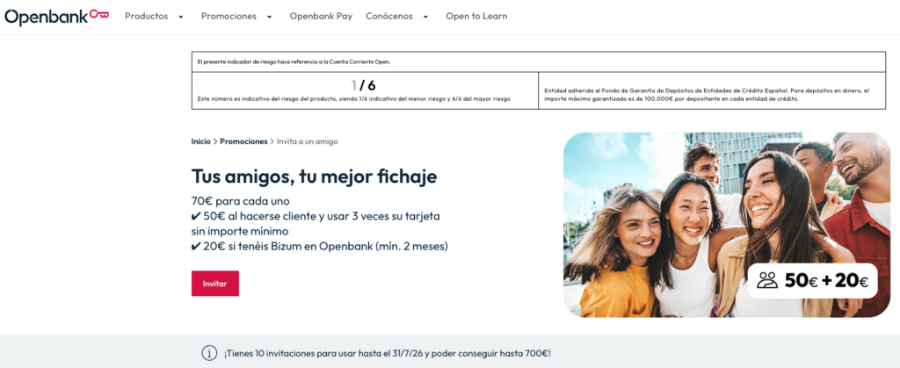
Task: Click the Promociones breadcrumb link
Action: click(x=243, y=141)
